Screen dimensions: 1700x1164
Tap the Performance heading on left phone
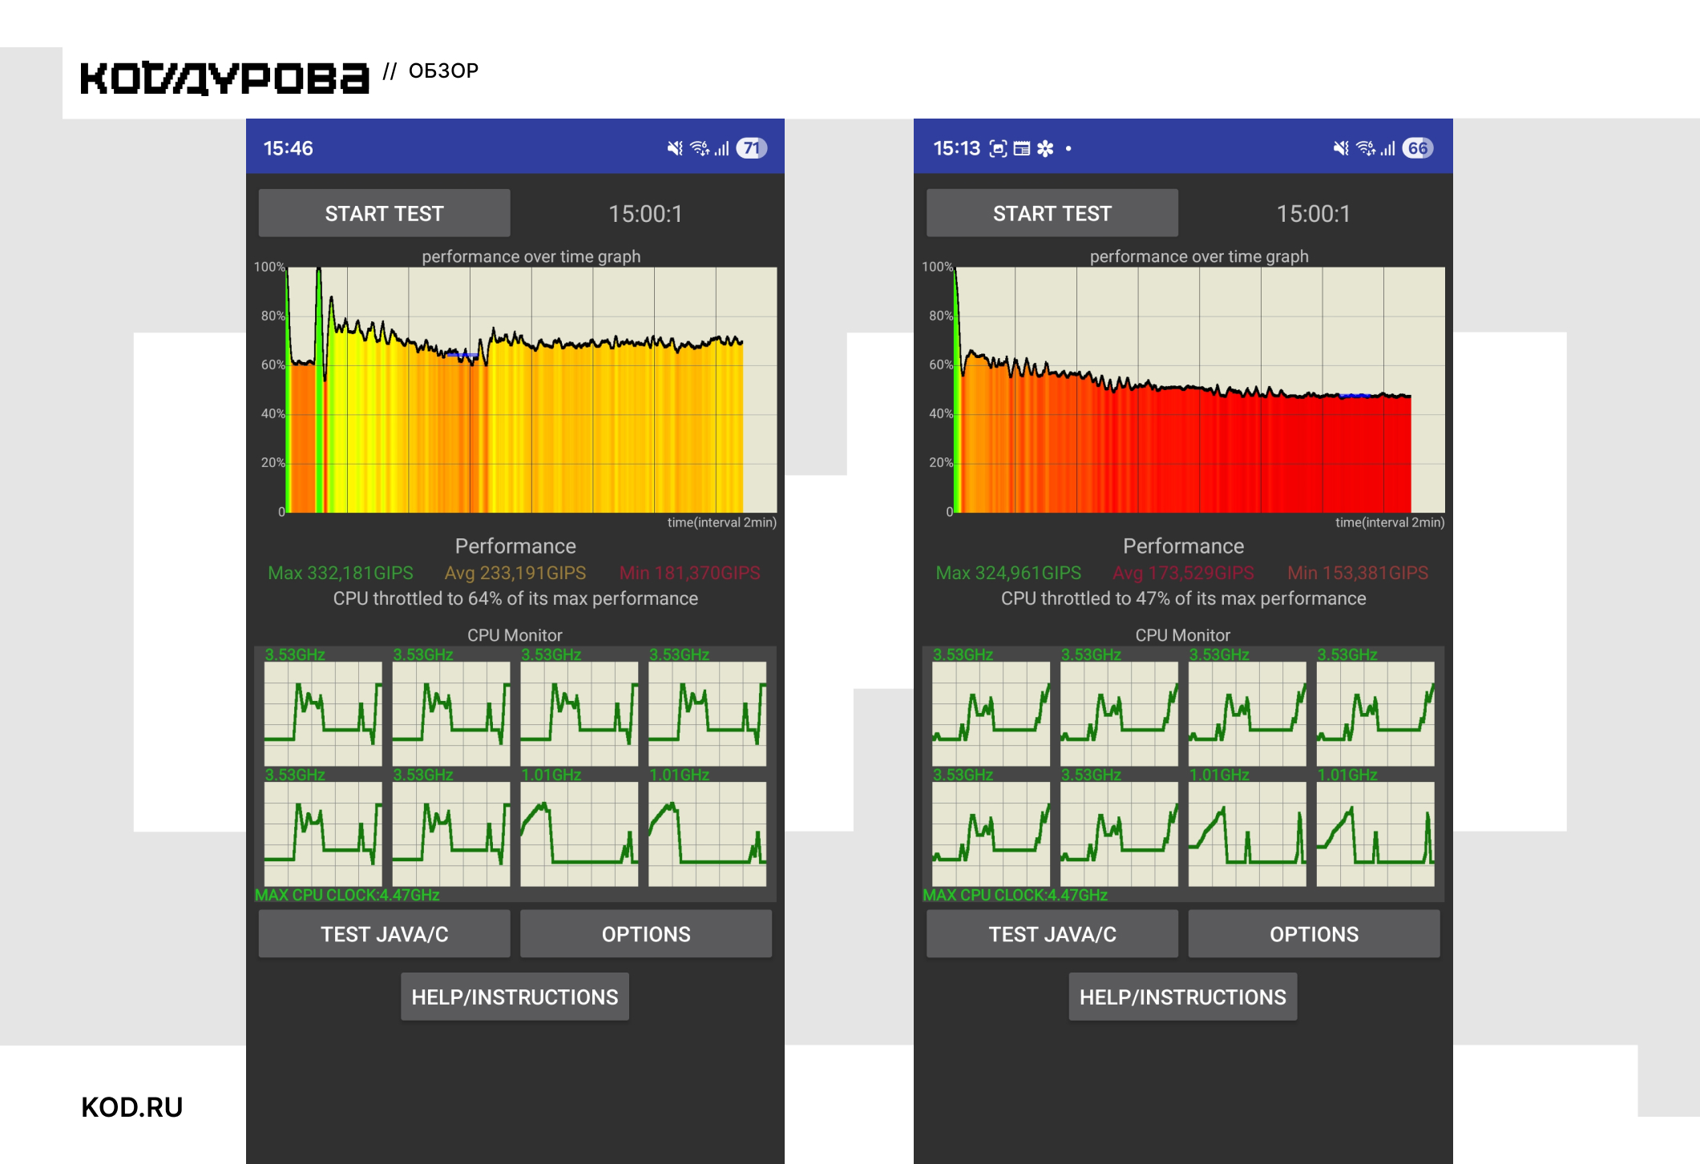[515, 546]
